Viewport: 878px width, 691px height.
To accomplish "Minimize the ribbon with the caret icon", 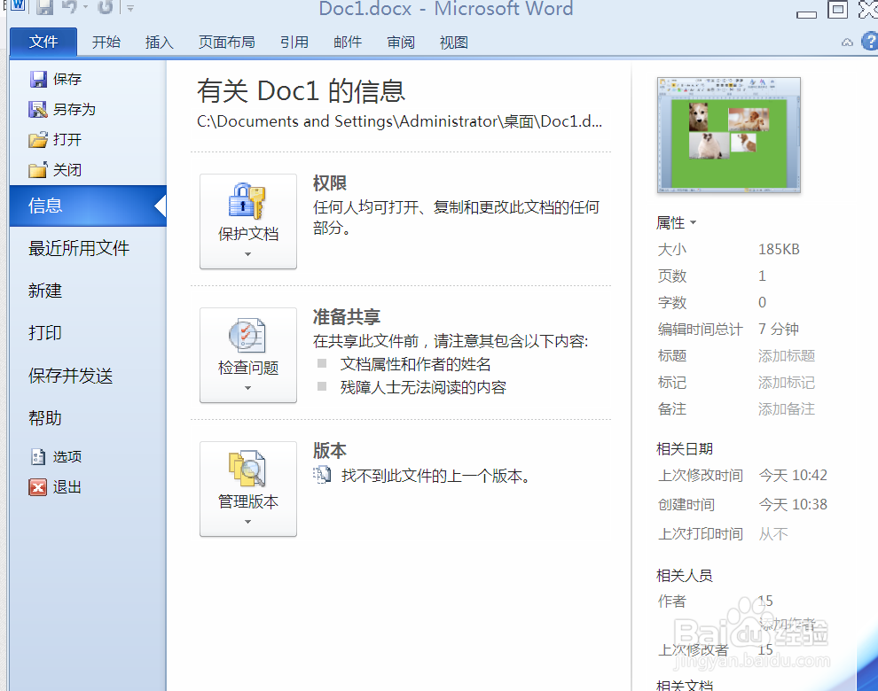I will [x=847, y=43].
